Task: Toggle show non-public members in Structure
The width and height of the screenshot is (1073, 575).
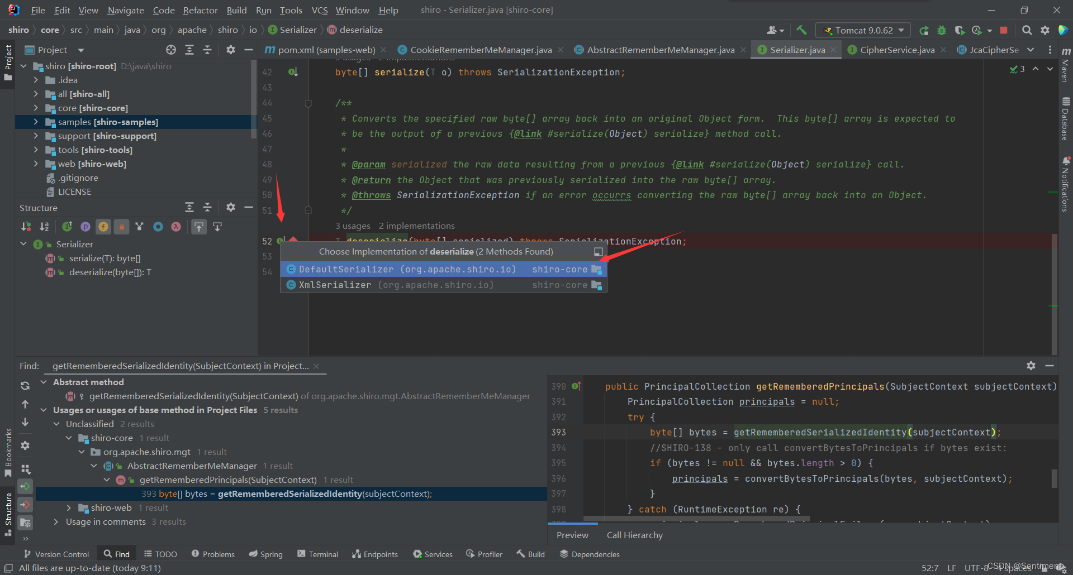Action: click(121, 227)
